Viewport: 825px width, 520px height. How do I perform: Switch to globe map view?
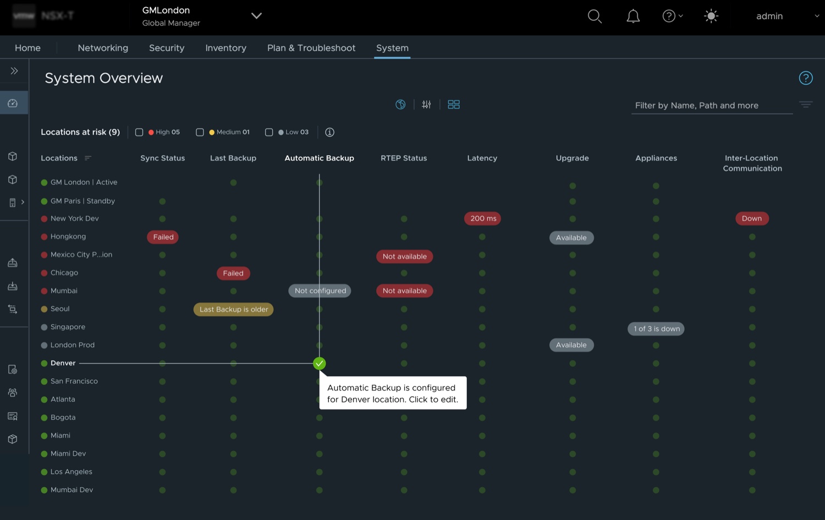pyautogui.click(x=400, y=105)
